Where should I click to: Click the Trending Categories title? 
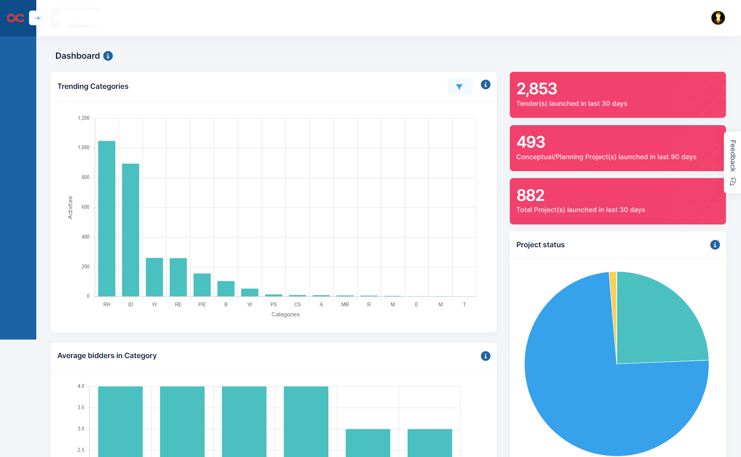pos(93,87)
